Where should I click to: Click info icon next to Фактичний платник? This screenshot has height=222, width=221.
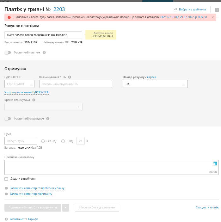(44, 52)
